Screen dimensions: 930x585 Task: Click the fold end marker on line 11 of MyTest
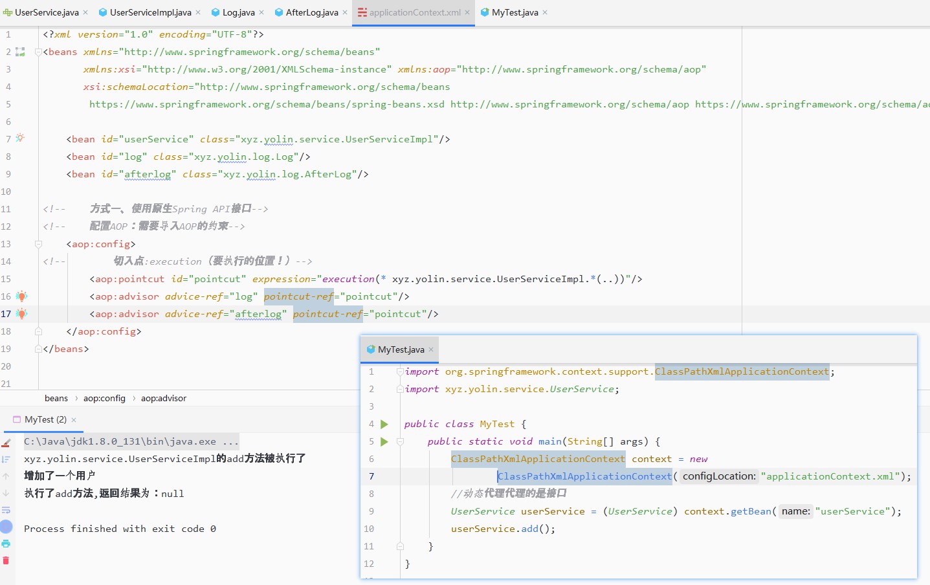(400, 546)
